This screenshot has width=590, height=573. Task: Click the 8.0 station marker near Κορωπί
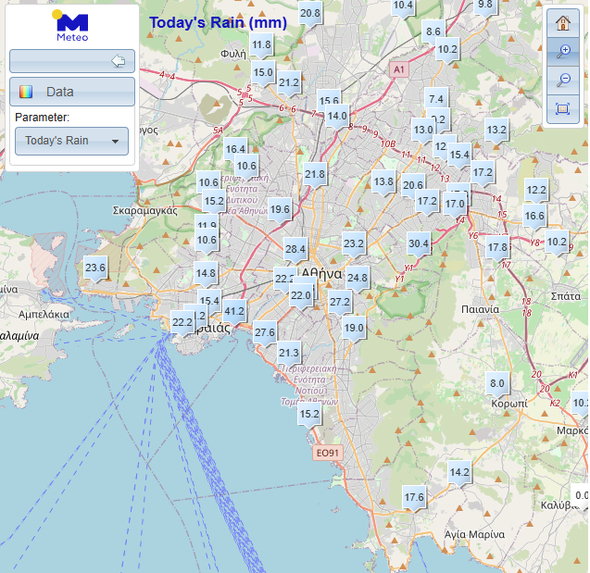pos(497,383)
